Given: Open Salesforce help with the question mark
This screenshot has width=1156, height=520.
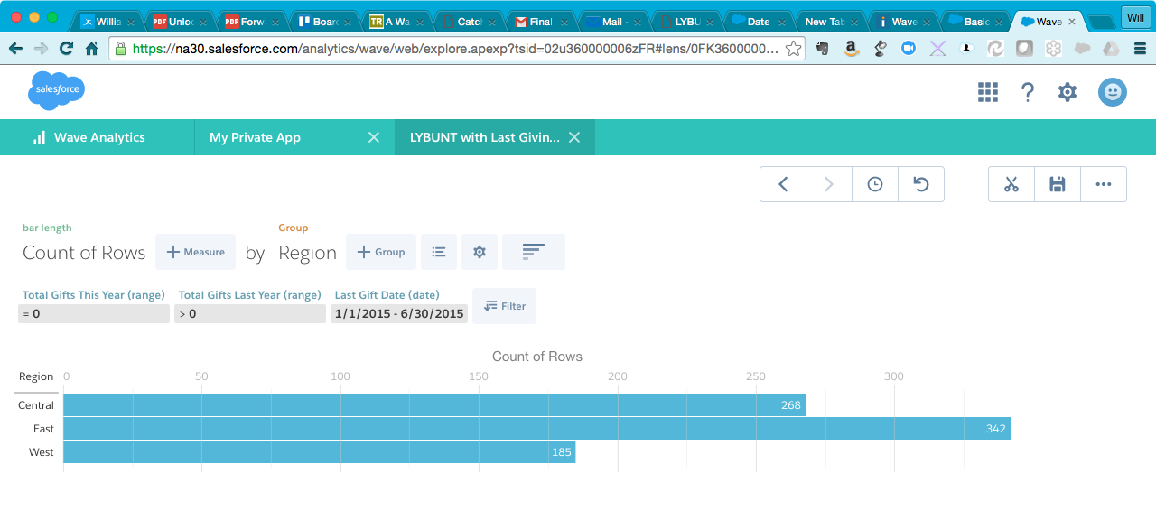Looking at the screenshot, I should [x=1028, y=91].
